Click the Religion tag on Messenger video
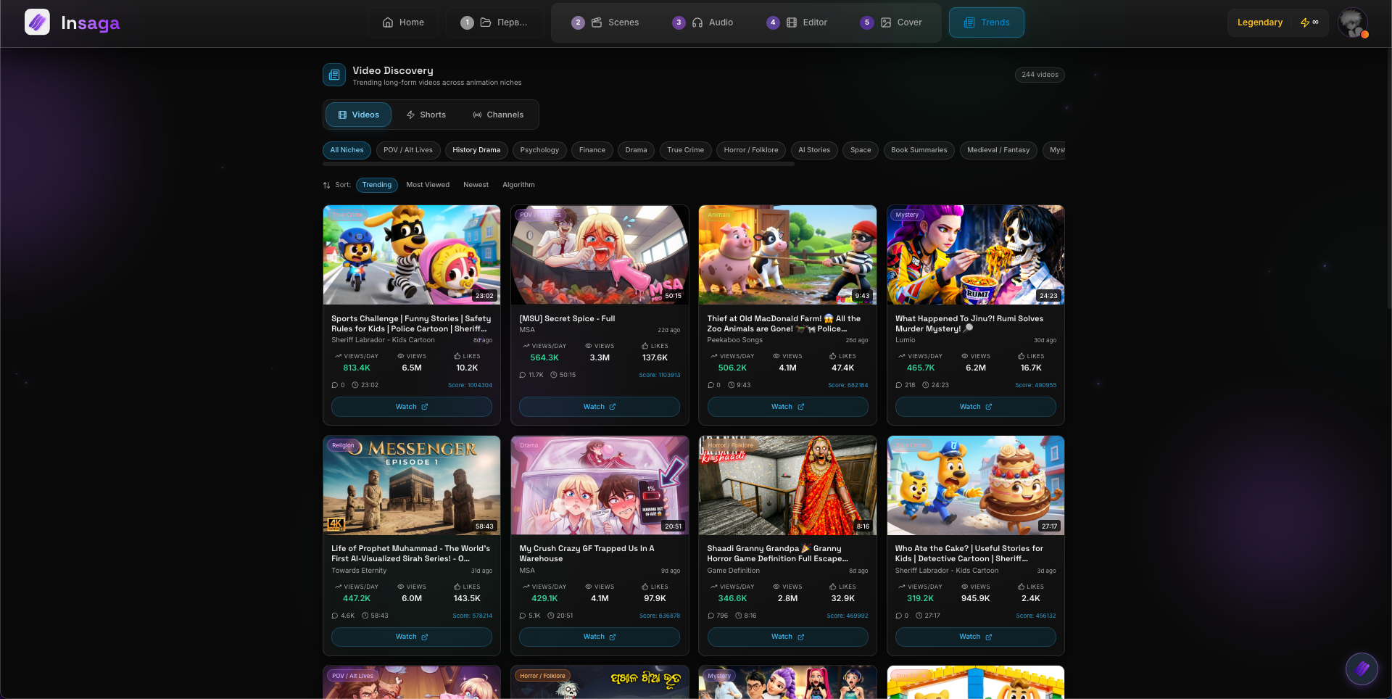 click(x=343, y=445)
